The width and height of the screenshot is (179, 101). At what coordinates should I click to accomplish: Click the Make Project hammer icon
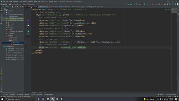point(125,4)
